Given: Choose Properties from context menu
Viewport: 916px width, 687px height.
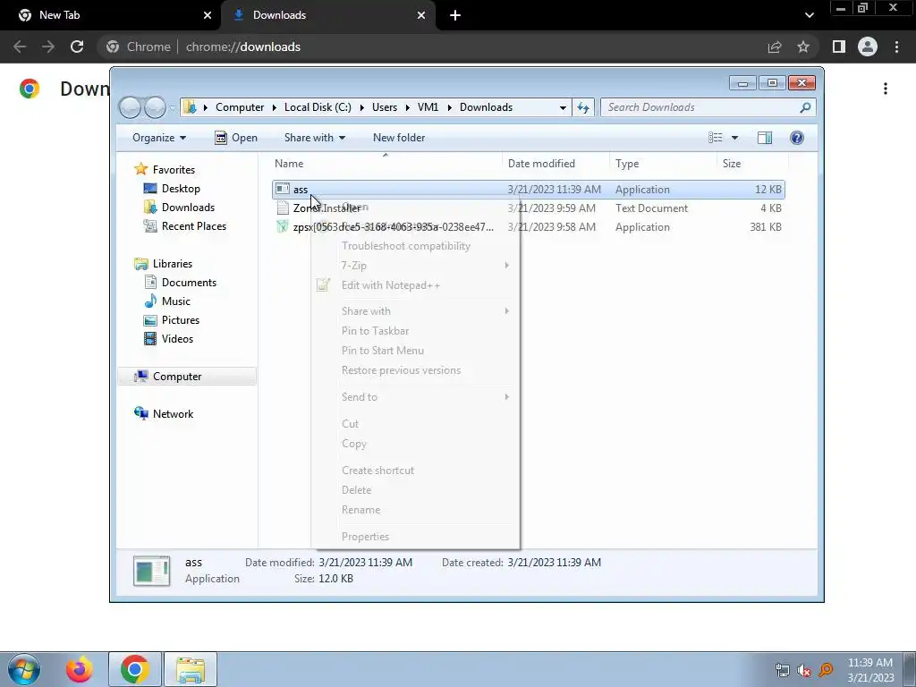Looking at the screenshot, I should pos(415,537).
